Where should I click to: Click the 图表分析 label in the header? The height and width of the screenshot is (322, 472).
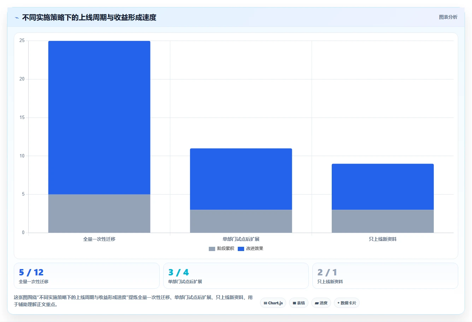(448, 17)
